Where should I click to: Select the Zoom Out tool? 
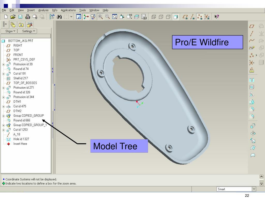(107, 17)
